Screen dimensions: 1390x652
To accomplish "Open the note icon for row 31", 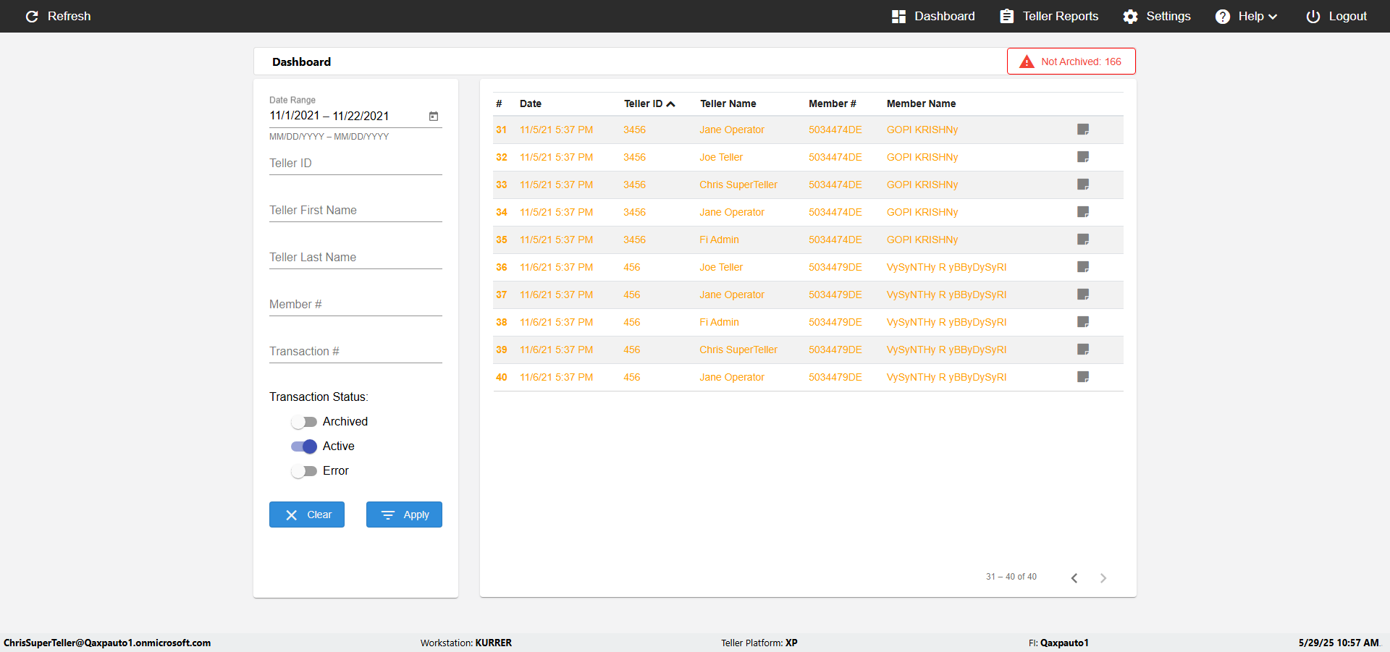I will click(1083, 130).
